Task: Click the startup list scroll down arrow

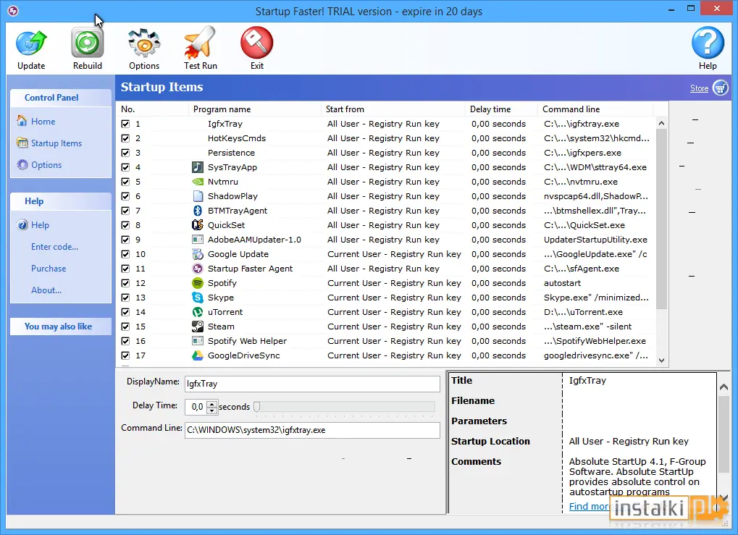Action: pos(661,361)
